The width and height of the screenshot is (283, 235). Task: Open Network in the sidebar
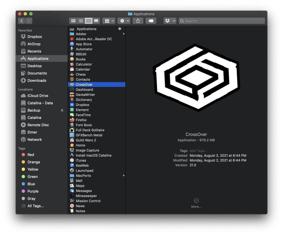(x=42, y=140)
